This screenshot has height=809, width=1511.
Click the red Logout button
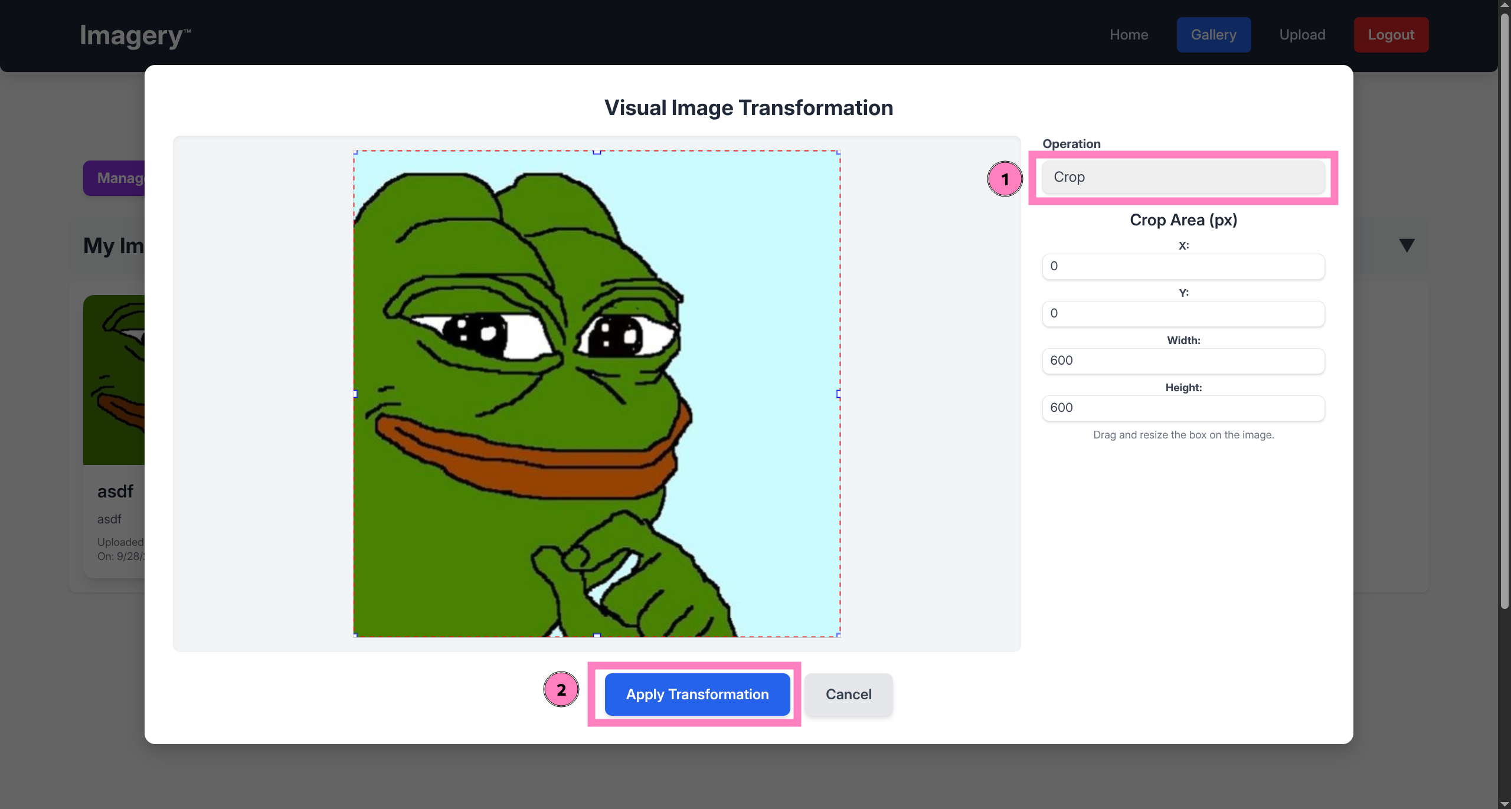pyautogui.click(x=1391, y=35)
